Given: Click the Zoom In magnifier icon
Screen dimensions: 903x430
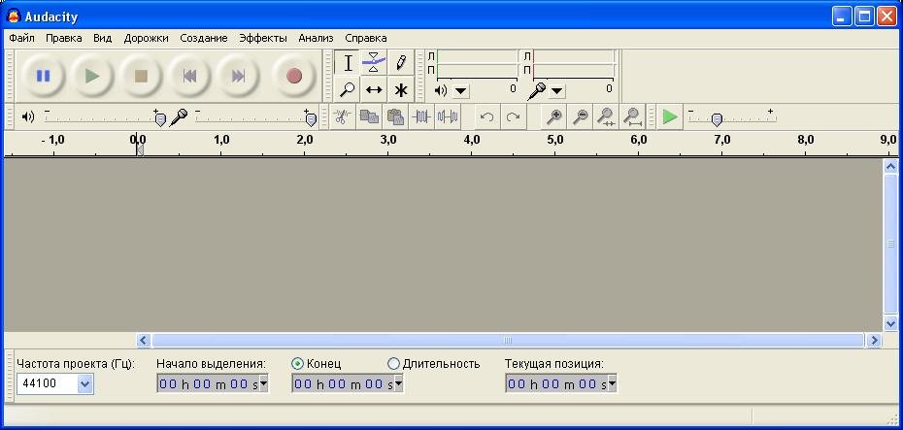Looking at the screenshot, I should 554,116.
